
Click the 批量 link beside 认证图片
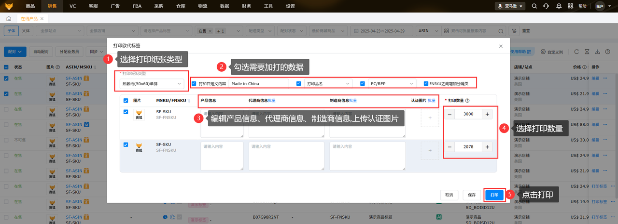point(431,101)
